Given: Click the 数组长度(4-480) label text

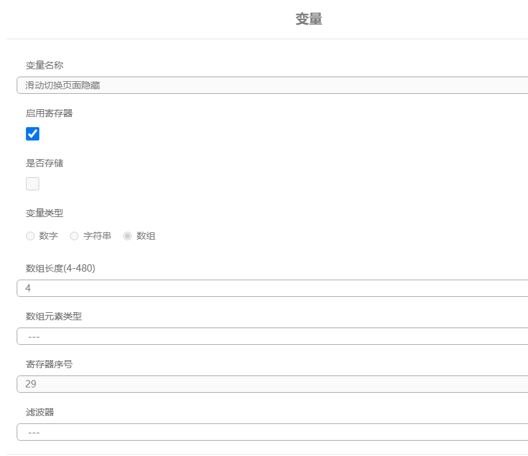Looking at the screenshot, I should [x=60, y=268].
